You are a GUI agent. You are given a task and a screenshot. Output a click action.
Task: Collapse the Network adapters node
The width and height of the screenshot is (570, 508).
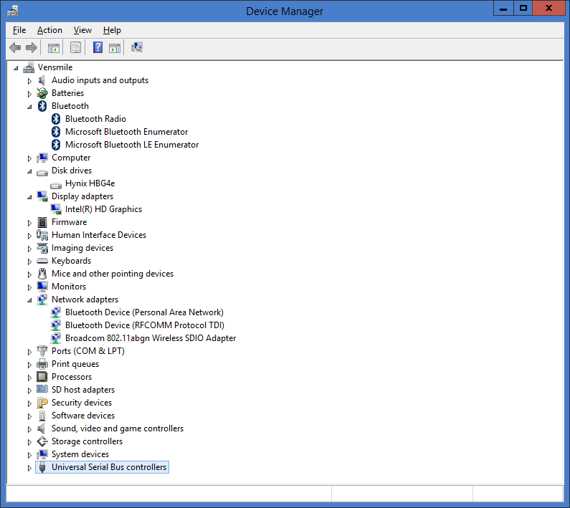29,300
